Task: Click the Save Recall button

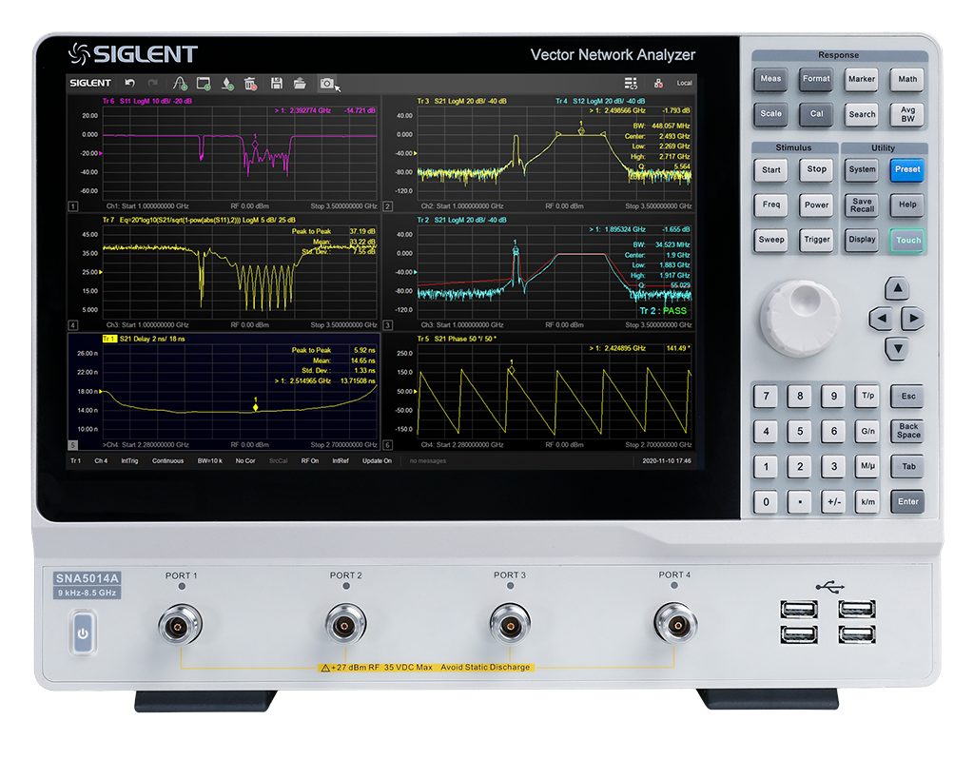Action: coord(862,204)
